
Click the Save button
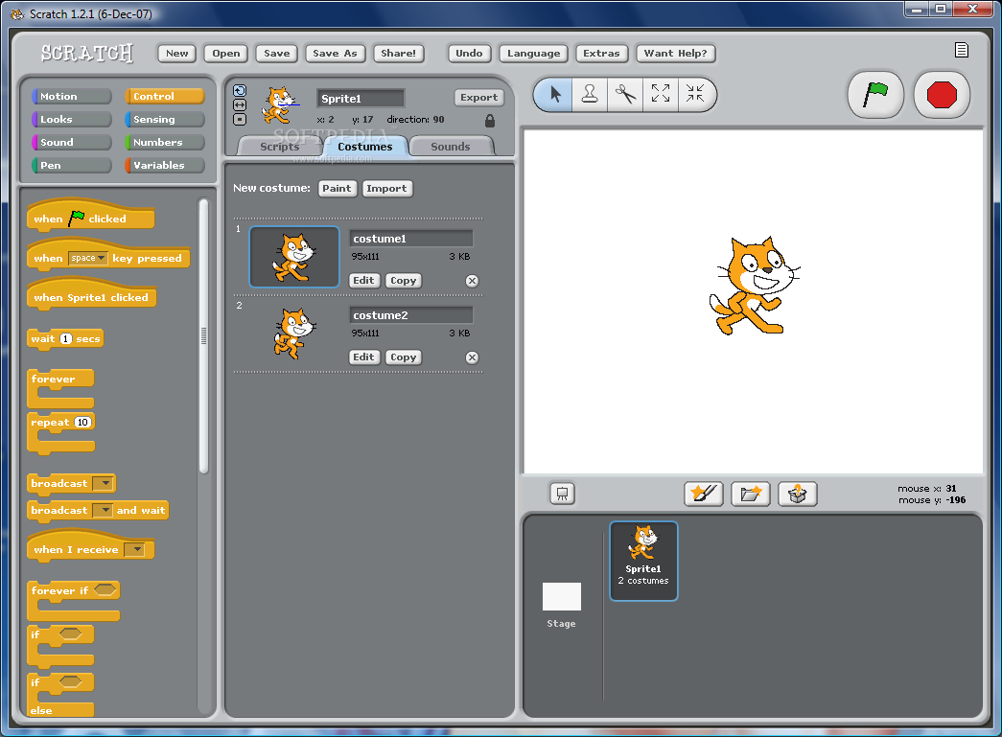(x=277, y=54)
